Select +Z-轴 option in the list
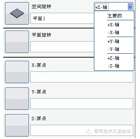 coord(113,58)
